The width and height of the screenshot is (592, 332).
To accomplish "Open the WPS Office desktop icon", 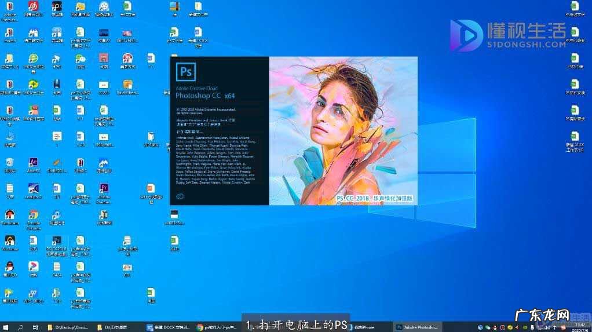I will click(33, 294).
